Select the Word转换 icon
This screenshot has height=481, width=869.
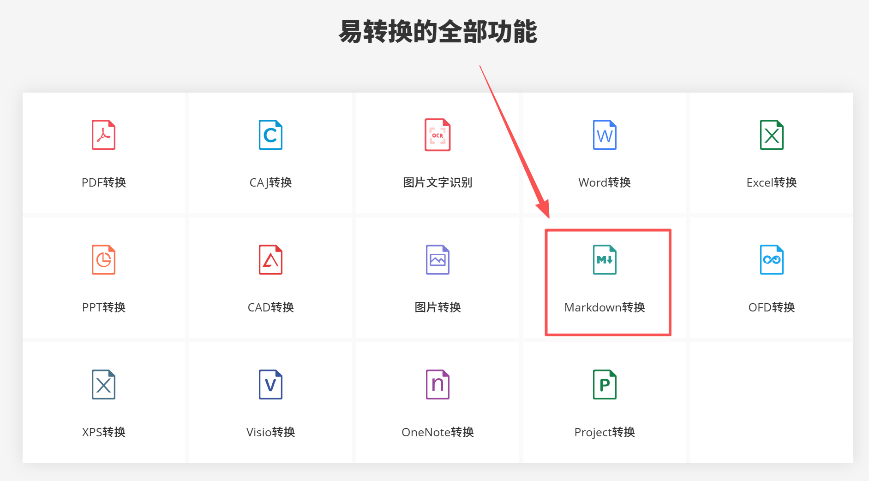(604, 135)
